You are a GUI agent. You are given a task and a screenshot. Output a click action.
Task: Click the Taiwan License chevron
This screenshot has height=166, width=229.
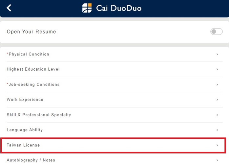coord(217,145)
